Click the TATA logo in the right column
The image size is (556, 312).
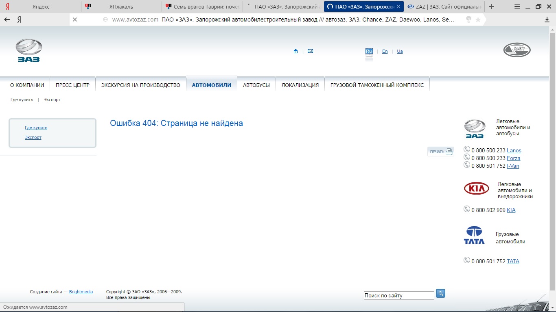[474, 235]
